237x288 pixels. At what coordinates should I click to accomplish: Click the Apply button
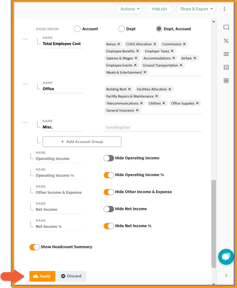pyautogui.click(x=42, y=276)
